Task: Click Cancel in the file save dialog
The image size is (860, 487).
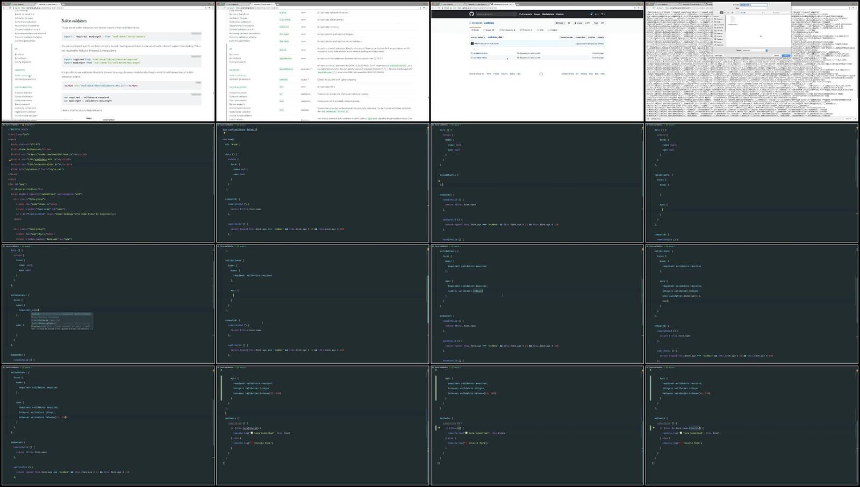Action: [776, 55]
